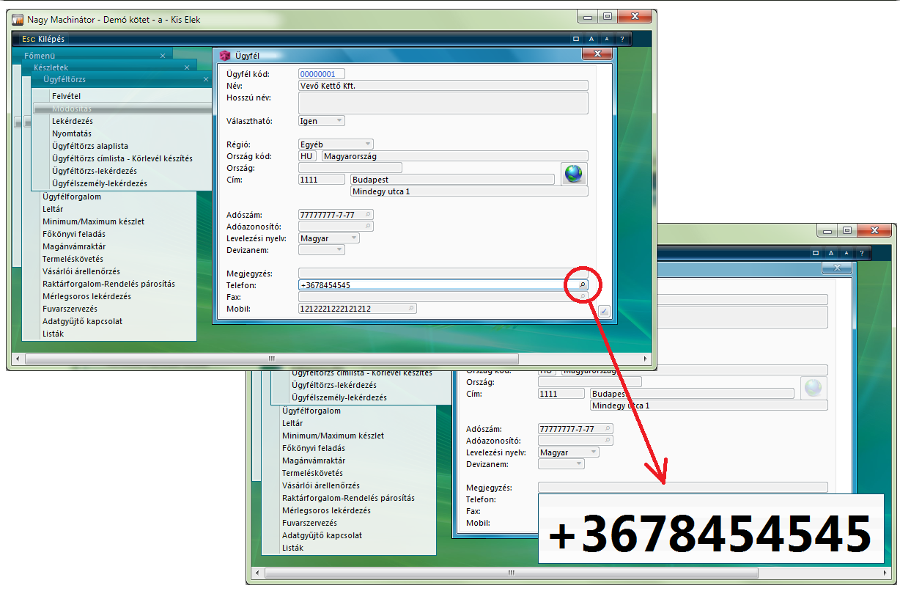Open Adatgyűjtő kapcsolat in front window menu
900x591 pixels.
[x=82, y=321]
